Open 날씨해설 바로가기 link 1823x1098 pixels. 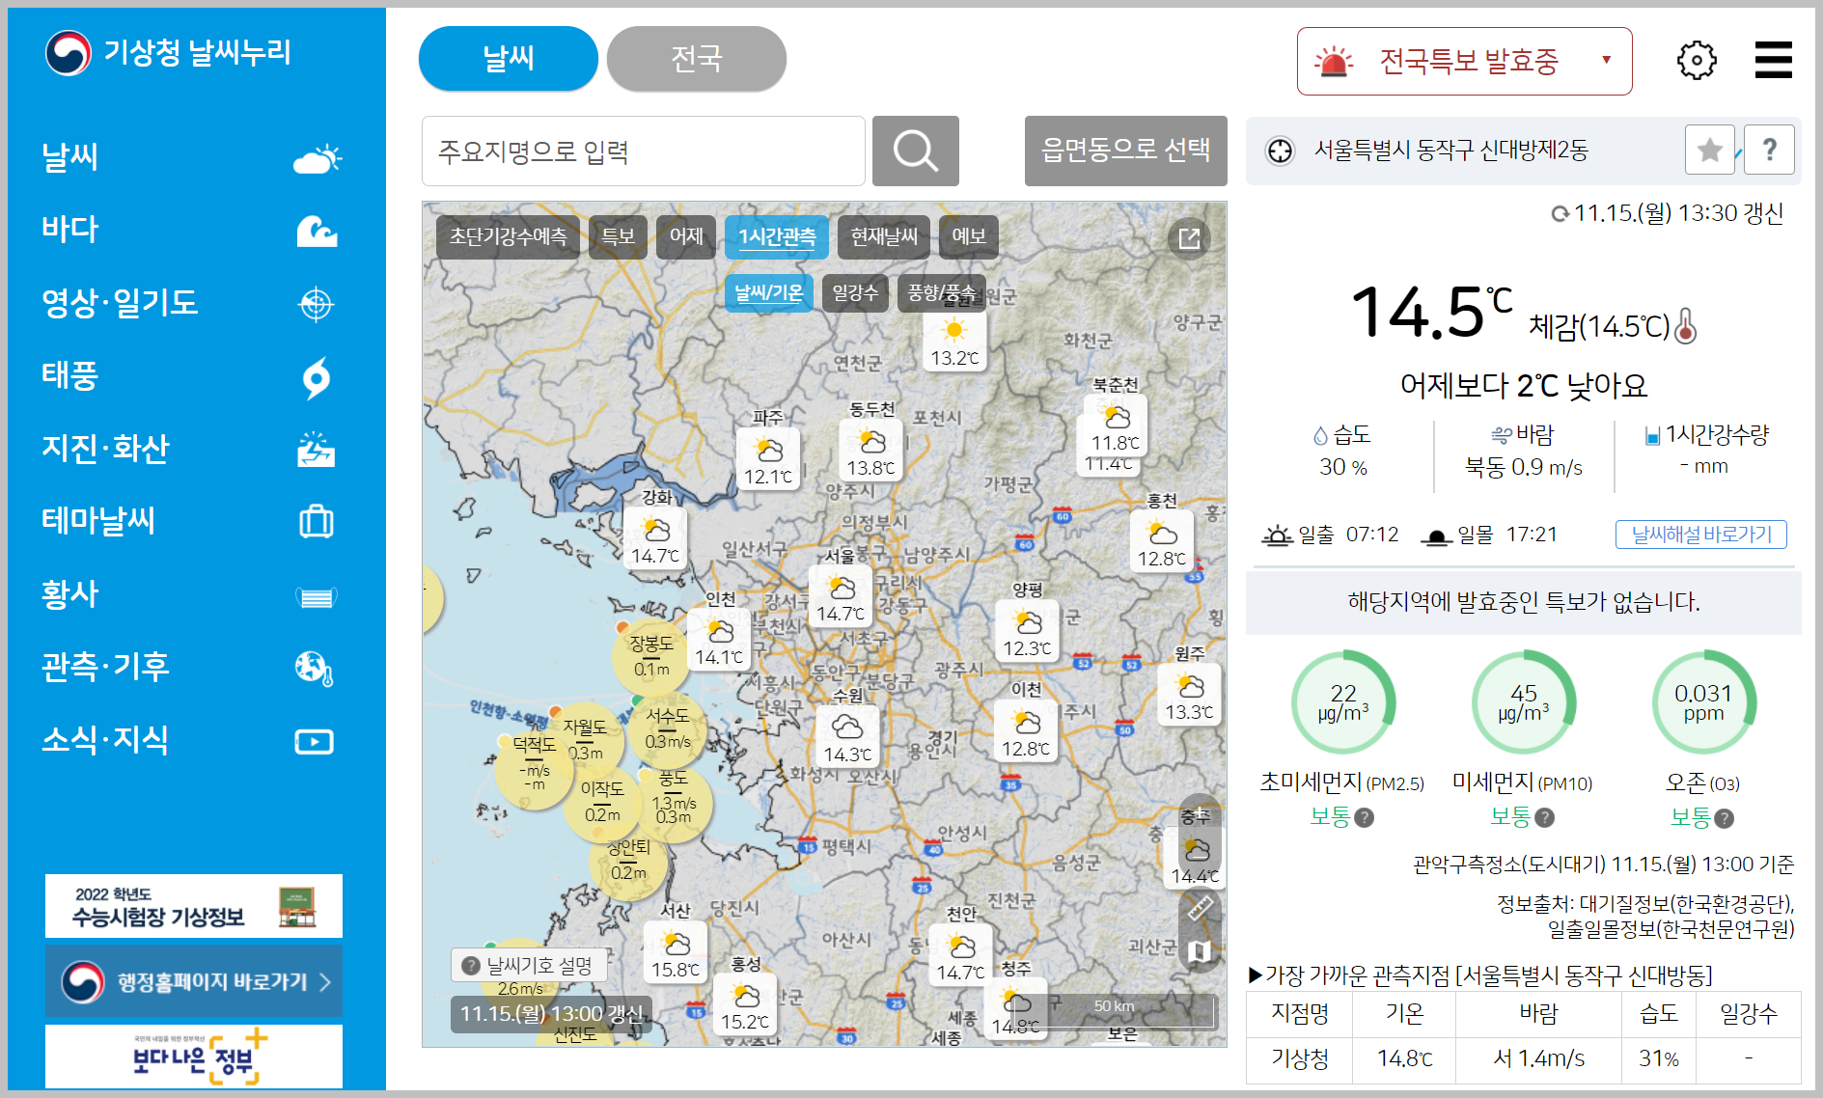click(x=1701, y=535)
